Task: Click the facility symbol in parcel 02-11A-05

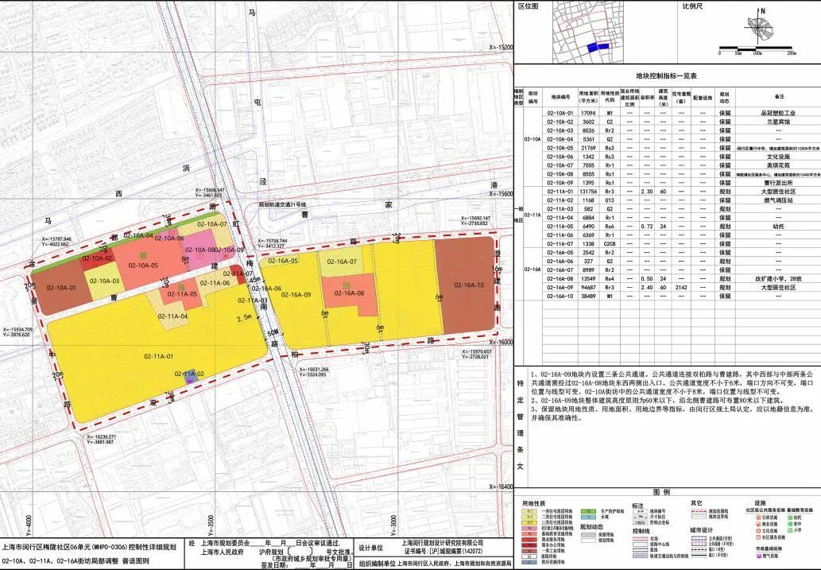Action: tap(182, 286)
